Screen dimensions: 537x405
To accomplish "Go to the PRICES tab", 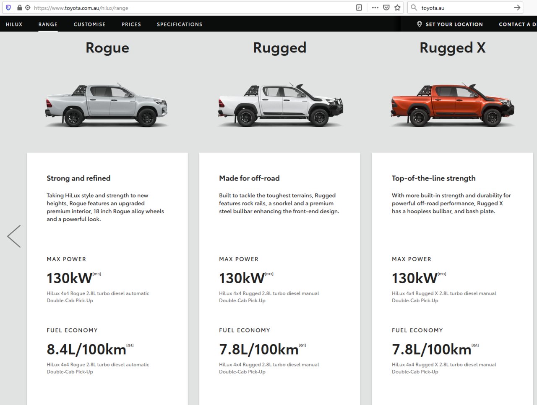I will point(131,24).
